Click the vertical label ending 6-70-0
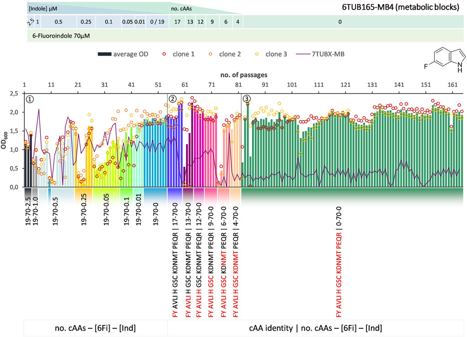The image size is (467, 337). pos(223,262)
